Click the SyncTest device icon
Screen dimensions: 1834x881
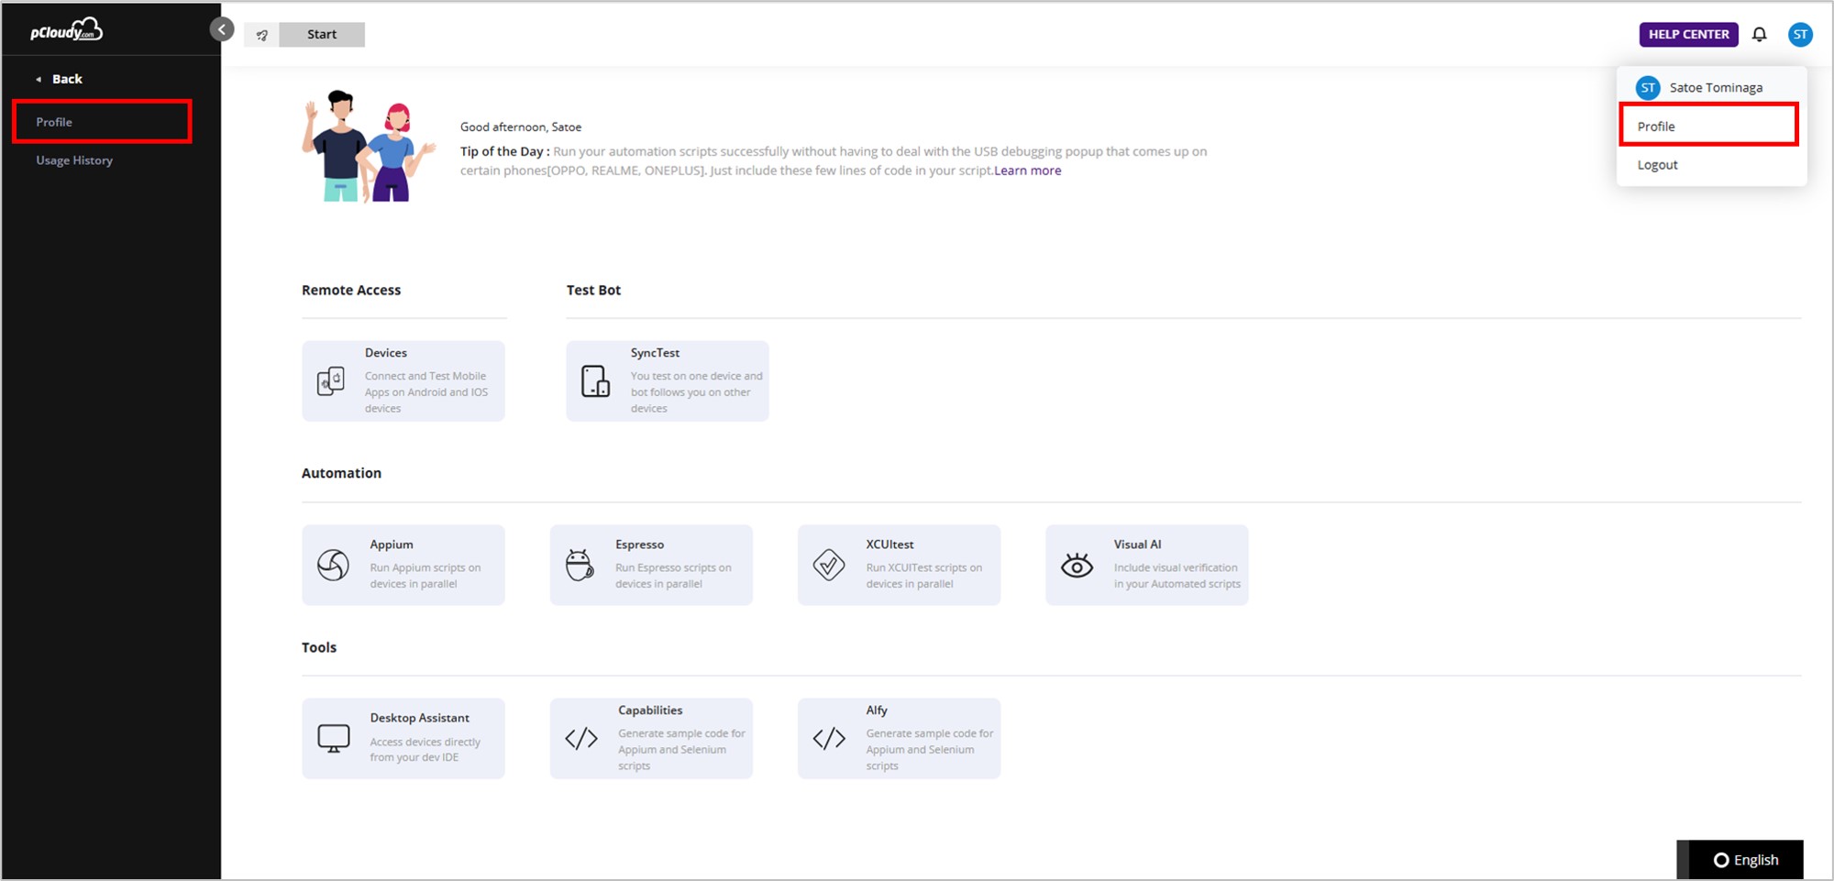click(595, 380)
